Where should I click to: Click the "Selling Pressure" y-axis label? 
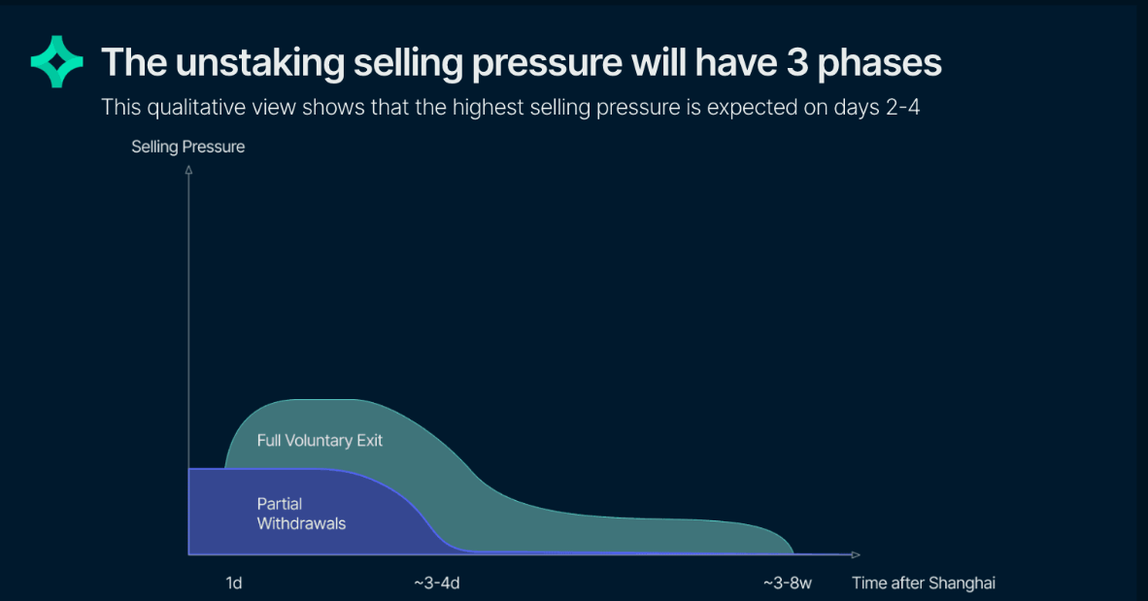[188, 148]
